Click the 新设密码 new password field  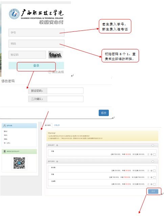click(65, 91)
